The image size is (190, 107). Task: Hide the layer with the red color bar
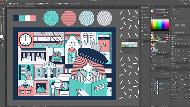[x=152, y=85]
